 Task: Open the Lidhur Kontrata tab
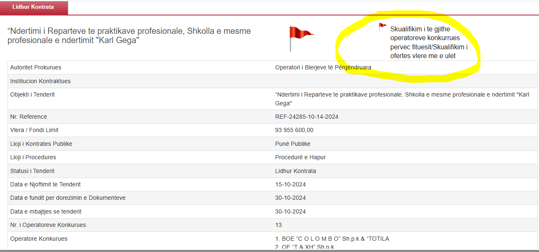click(x=34, y=8)
